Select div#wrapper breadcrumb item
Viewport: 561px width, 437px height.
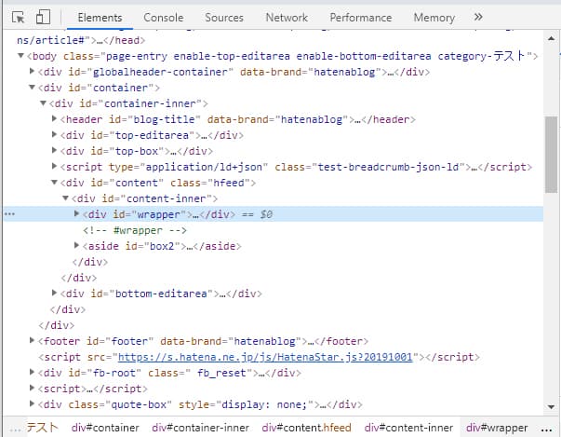pos(497,428)
